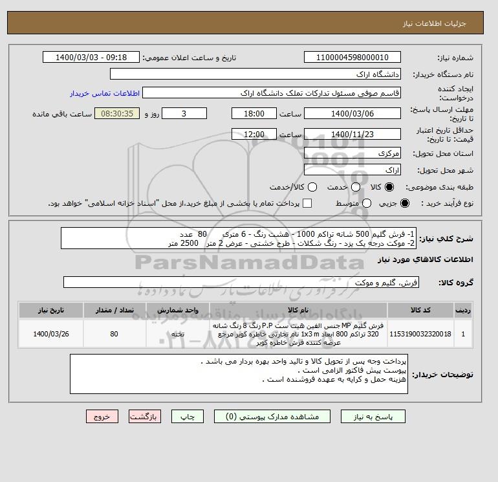Click the چاپ button
Screen dimensions: 498x482
(188, 417)
